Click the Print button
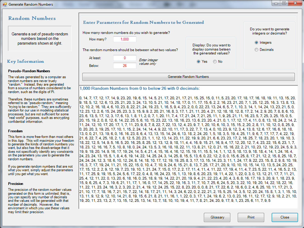This screenshot has height=228, width=304. click(x=251, y=217)
